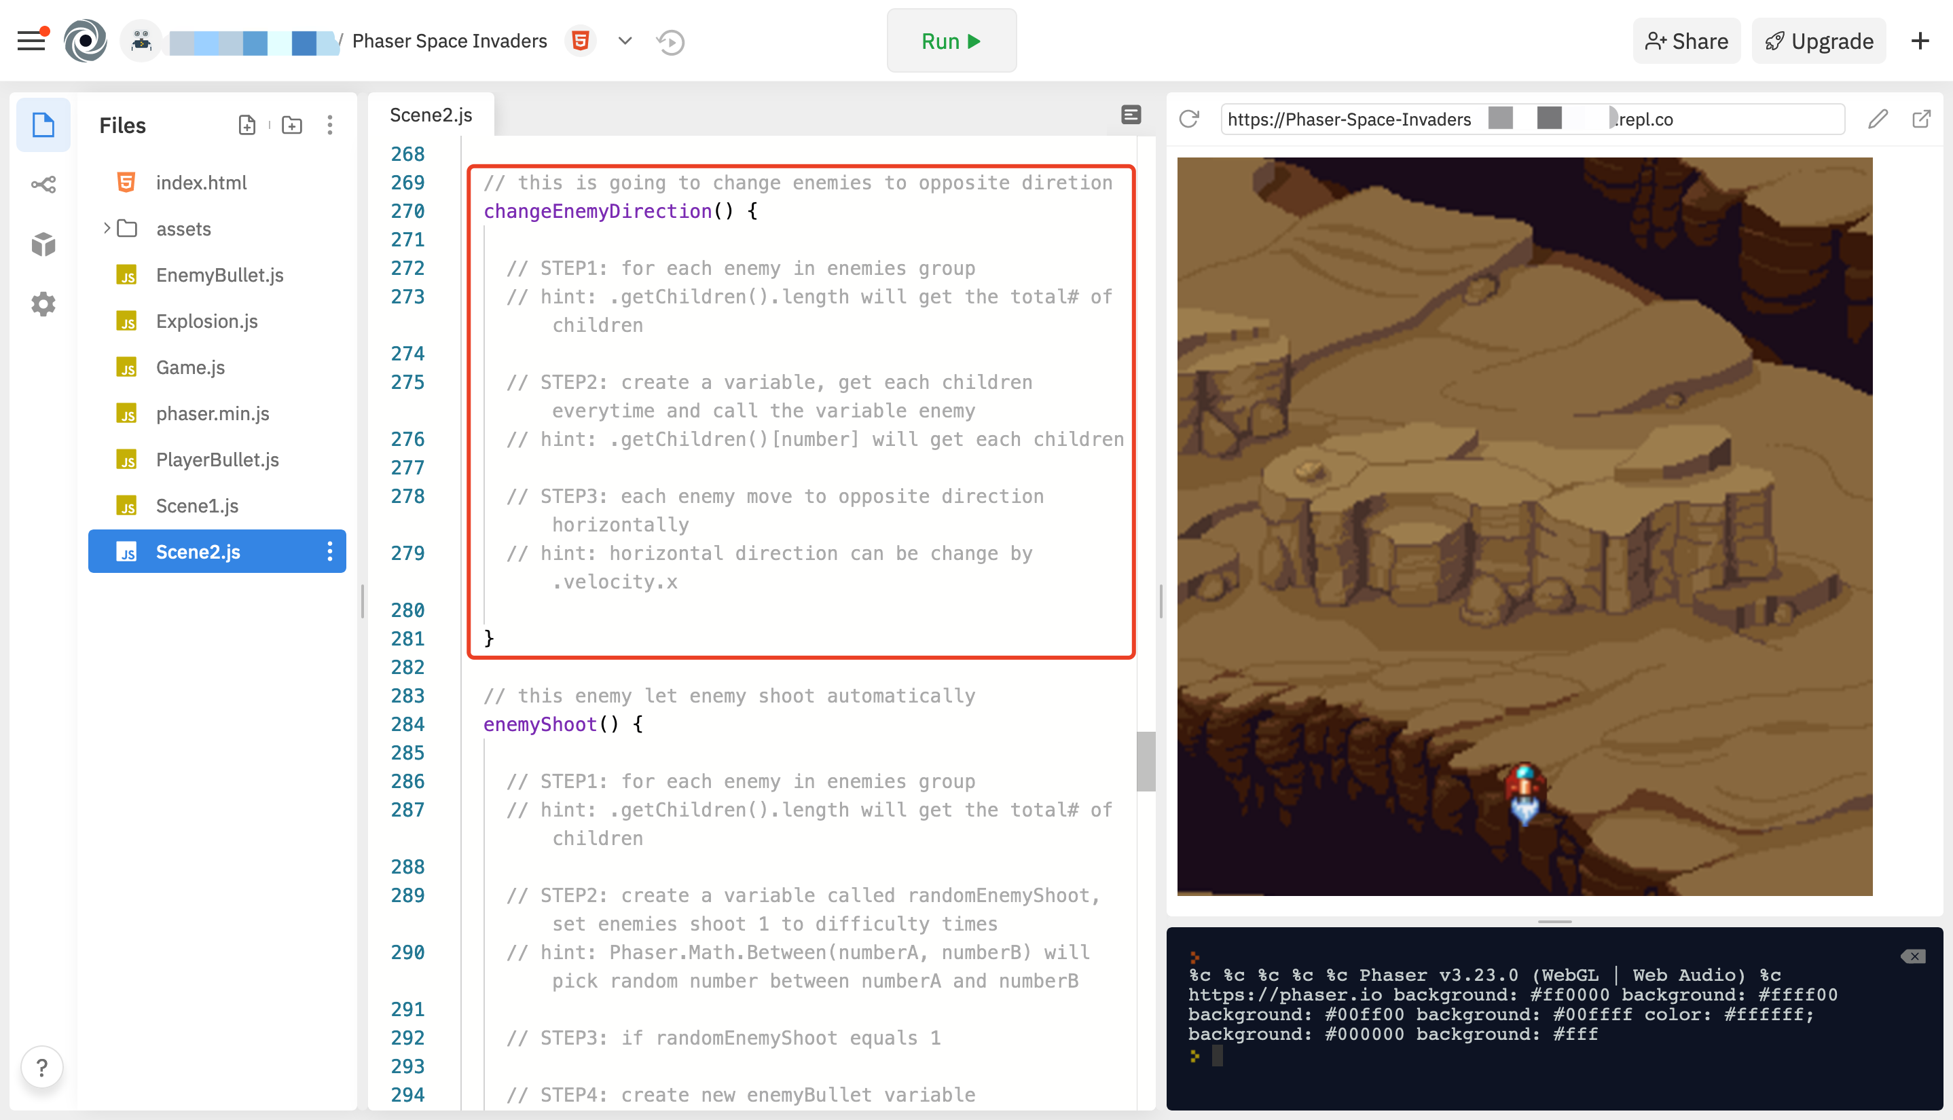
Task: Open preview in new tab
Action: pyautogui.click(x=1920, y=119)
